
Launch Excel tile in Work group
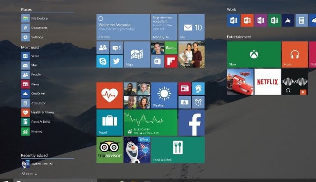point(274,20)
